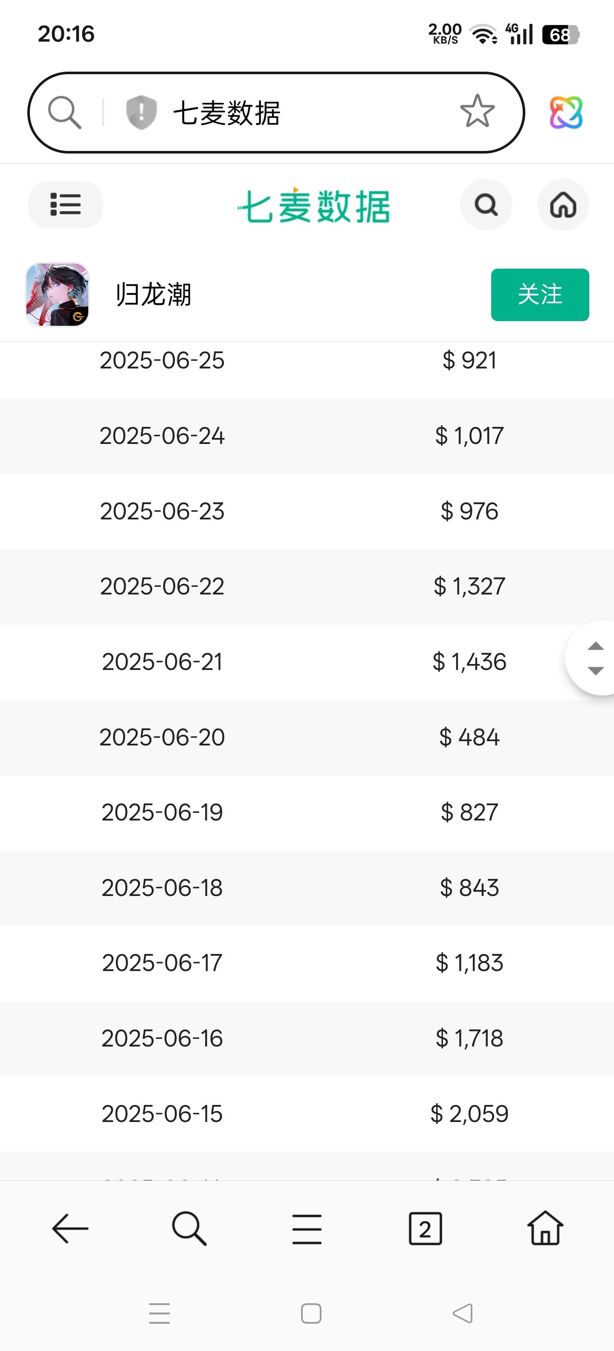614x1351 pixels.
Task: Follow 归龙潮 with 关注 button
Action: [x=539, y=295]
